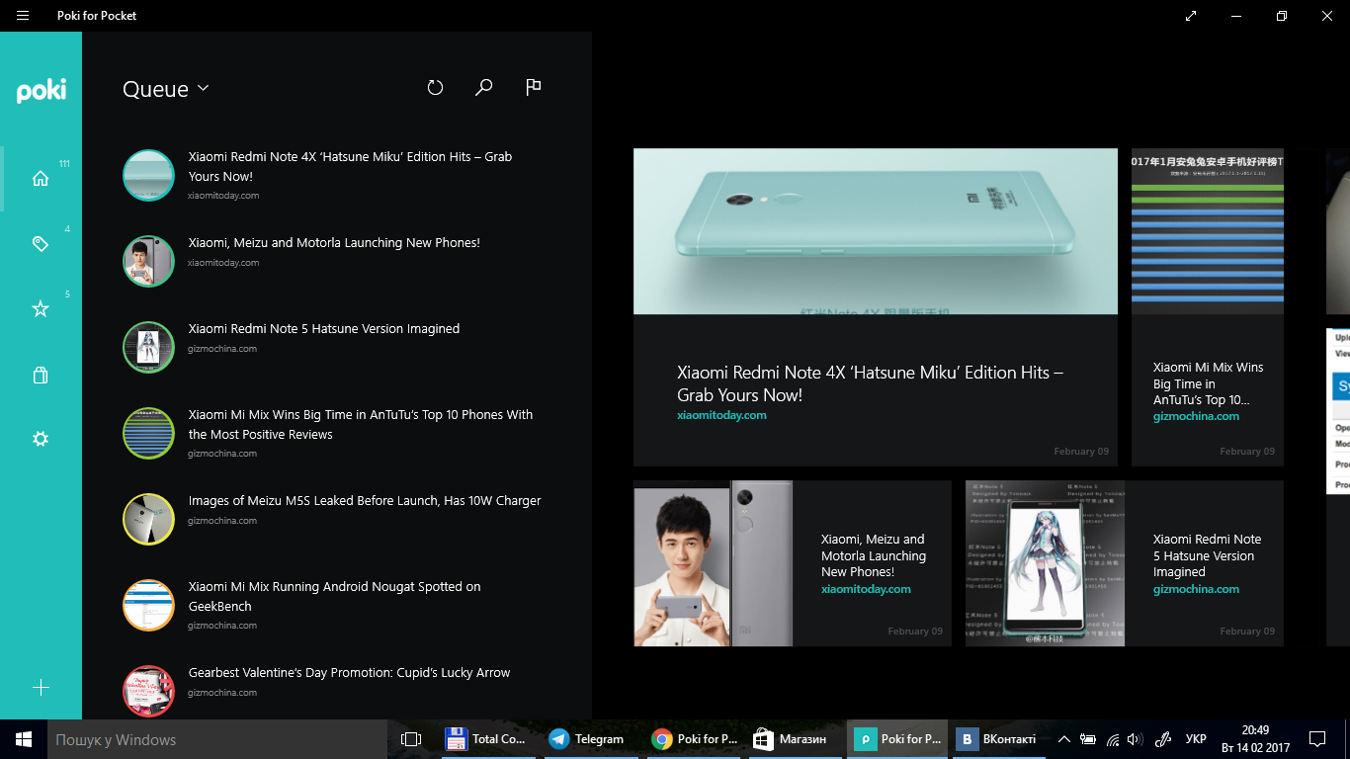Click the flag icon in Queue header
1350x759 pixels.
pos(534,88)
